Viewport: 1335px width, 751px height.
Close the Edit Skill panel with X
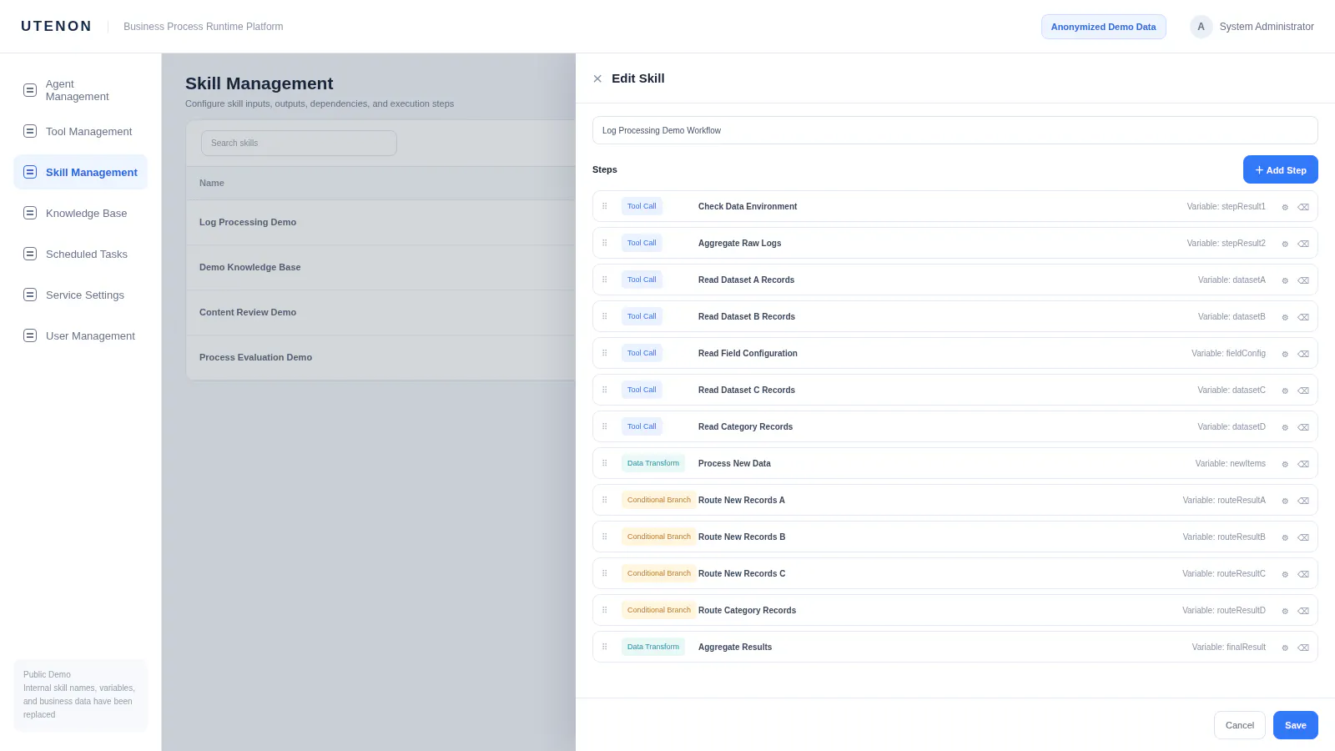[597, 78]
